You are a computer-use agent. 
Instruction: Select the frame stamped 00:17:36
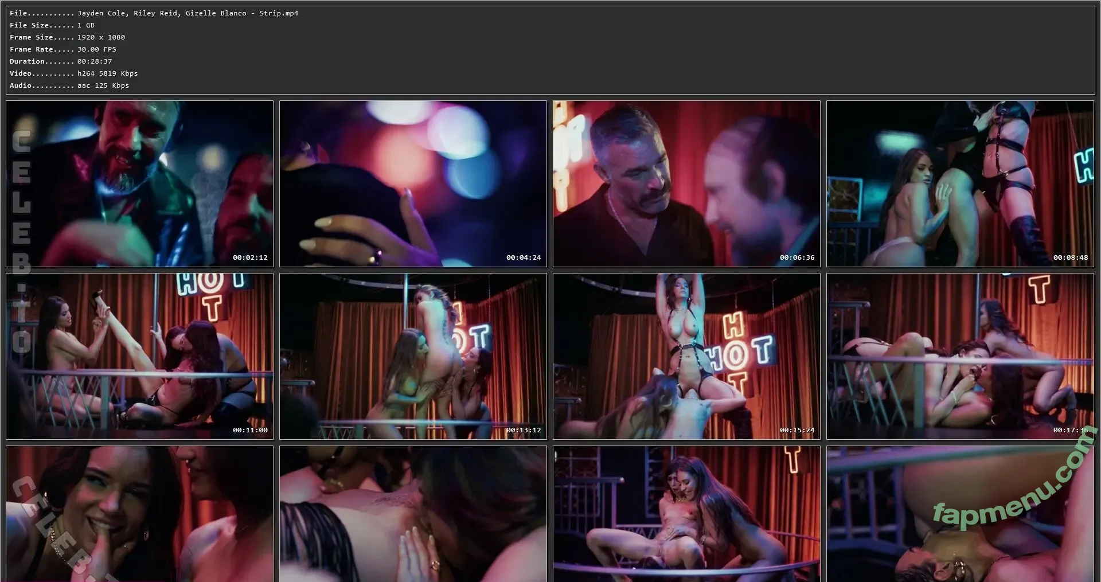pos(960,356)
